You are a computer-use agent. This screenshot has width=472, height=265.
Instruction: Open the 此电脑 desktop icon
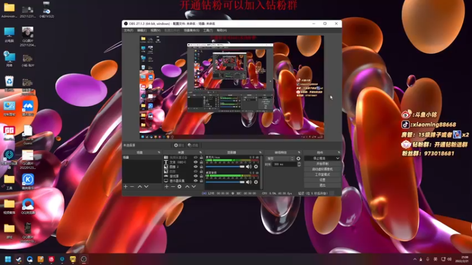click(9, 35)
